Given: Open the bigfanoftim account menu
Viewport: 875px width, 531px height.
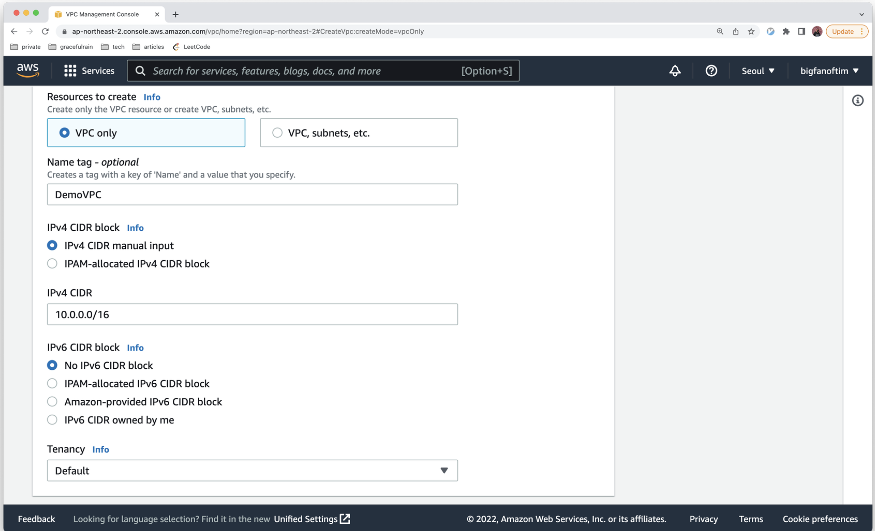Looking at the screenshot, I should coord(829,71).
